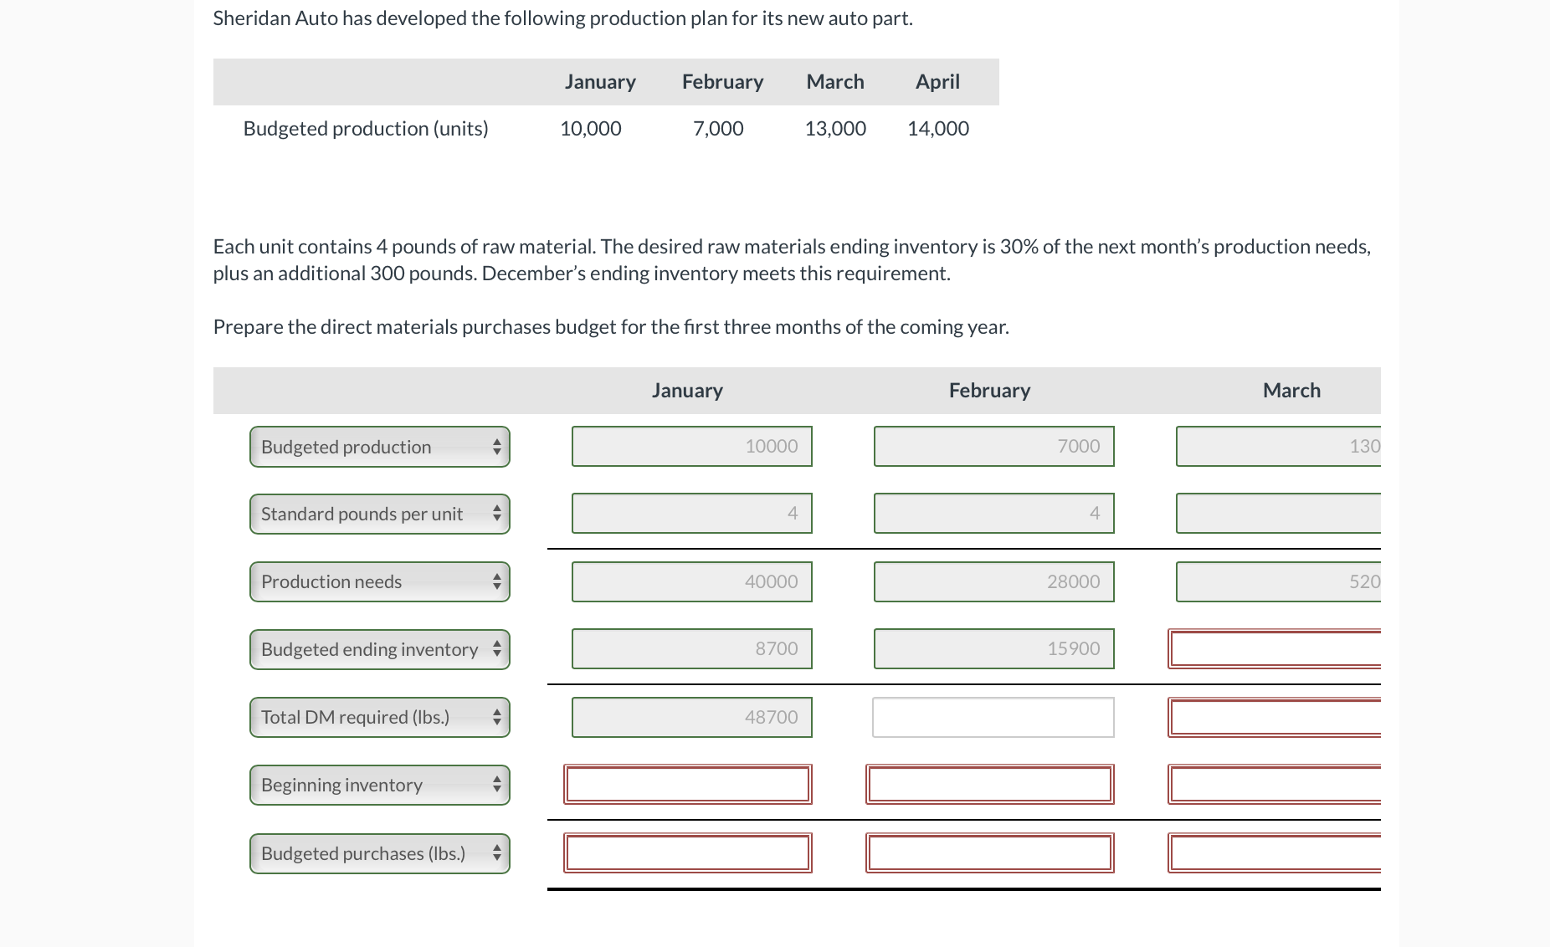Click the February header of purchases budget
This screenshot has height=947, width=1550.
click(x=989, y=390)
